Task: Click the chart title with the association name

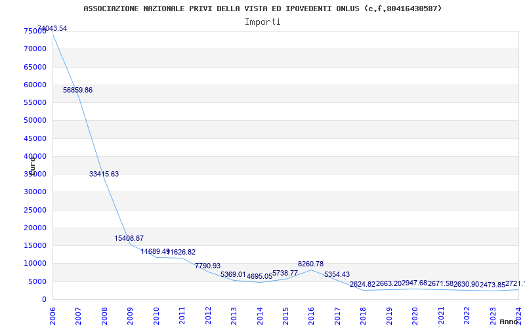Action: (262, 9)
